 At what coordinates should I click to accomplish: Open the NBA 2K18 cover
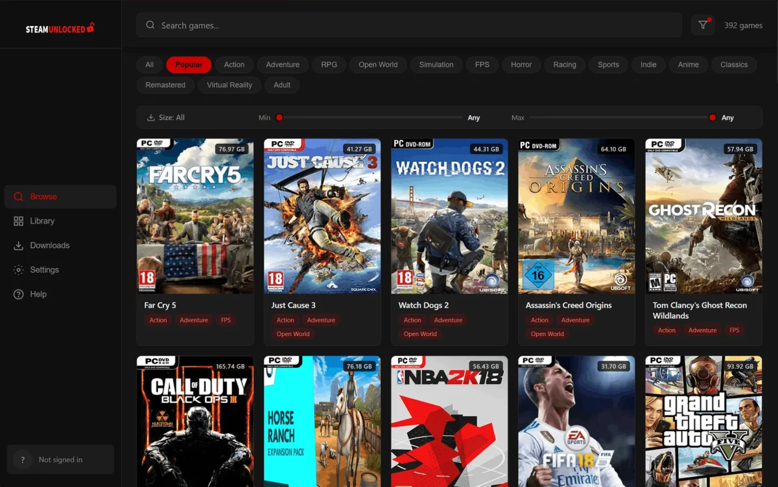449,422
